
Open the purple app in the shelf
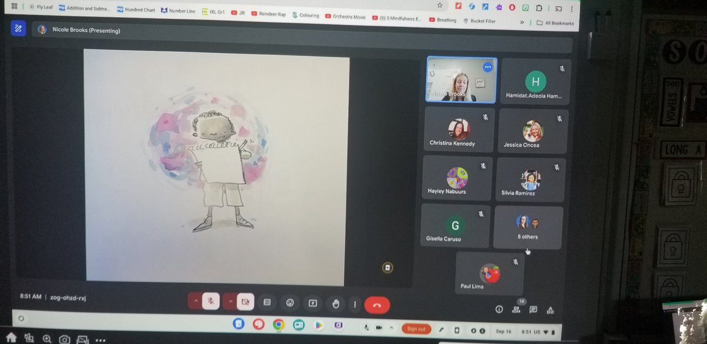(339, 326)
